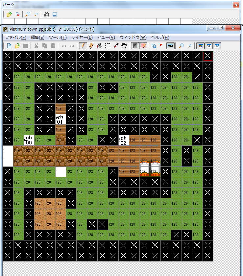Viewport: 243px width, 276px height.
Task: Click the zoom-in magnifier in the main editor toolbar
Action: click(181, 46)
